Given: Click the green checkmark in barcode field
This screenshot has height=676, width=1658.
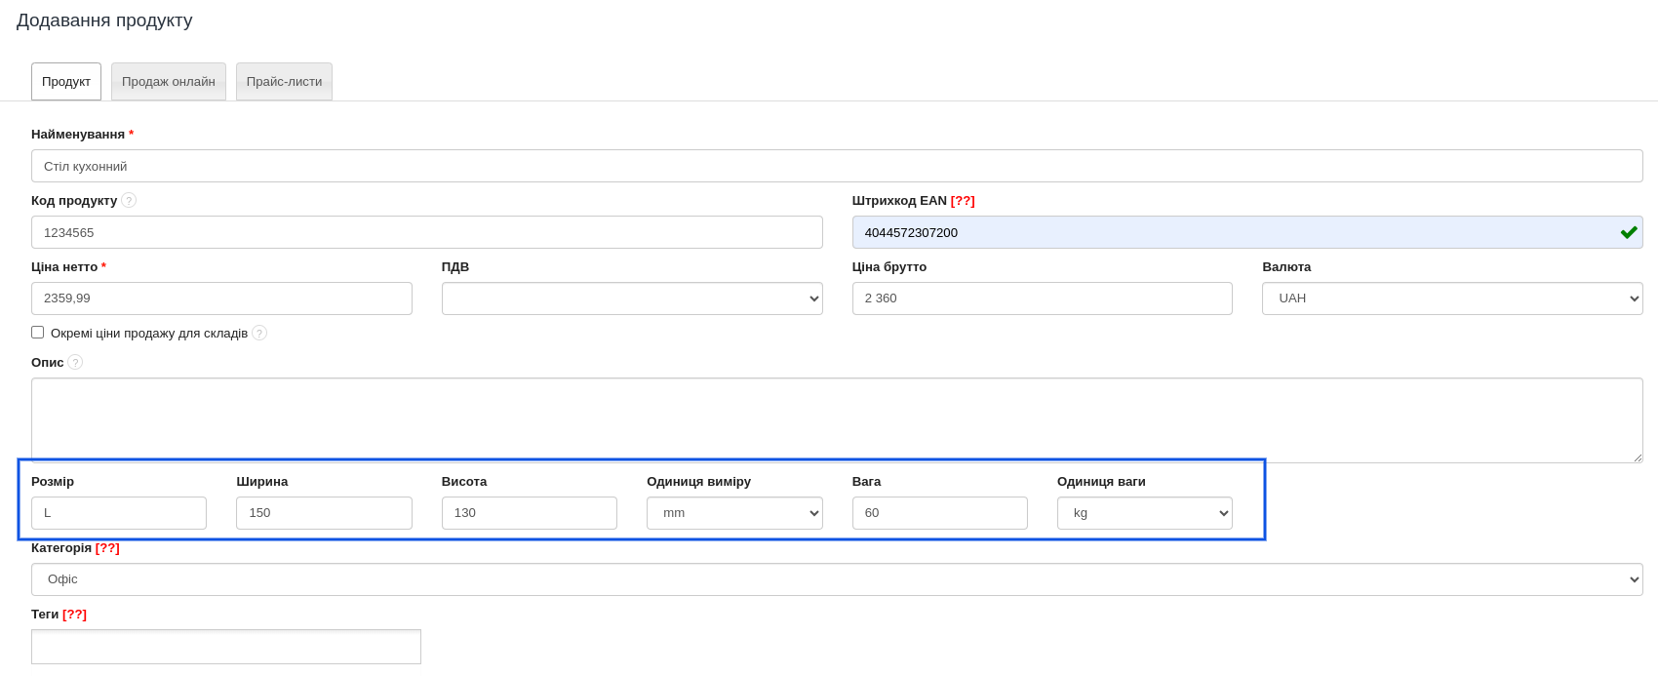Looking at the screenshot, I should (x=1628, y=232).
